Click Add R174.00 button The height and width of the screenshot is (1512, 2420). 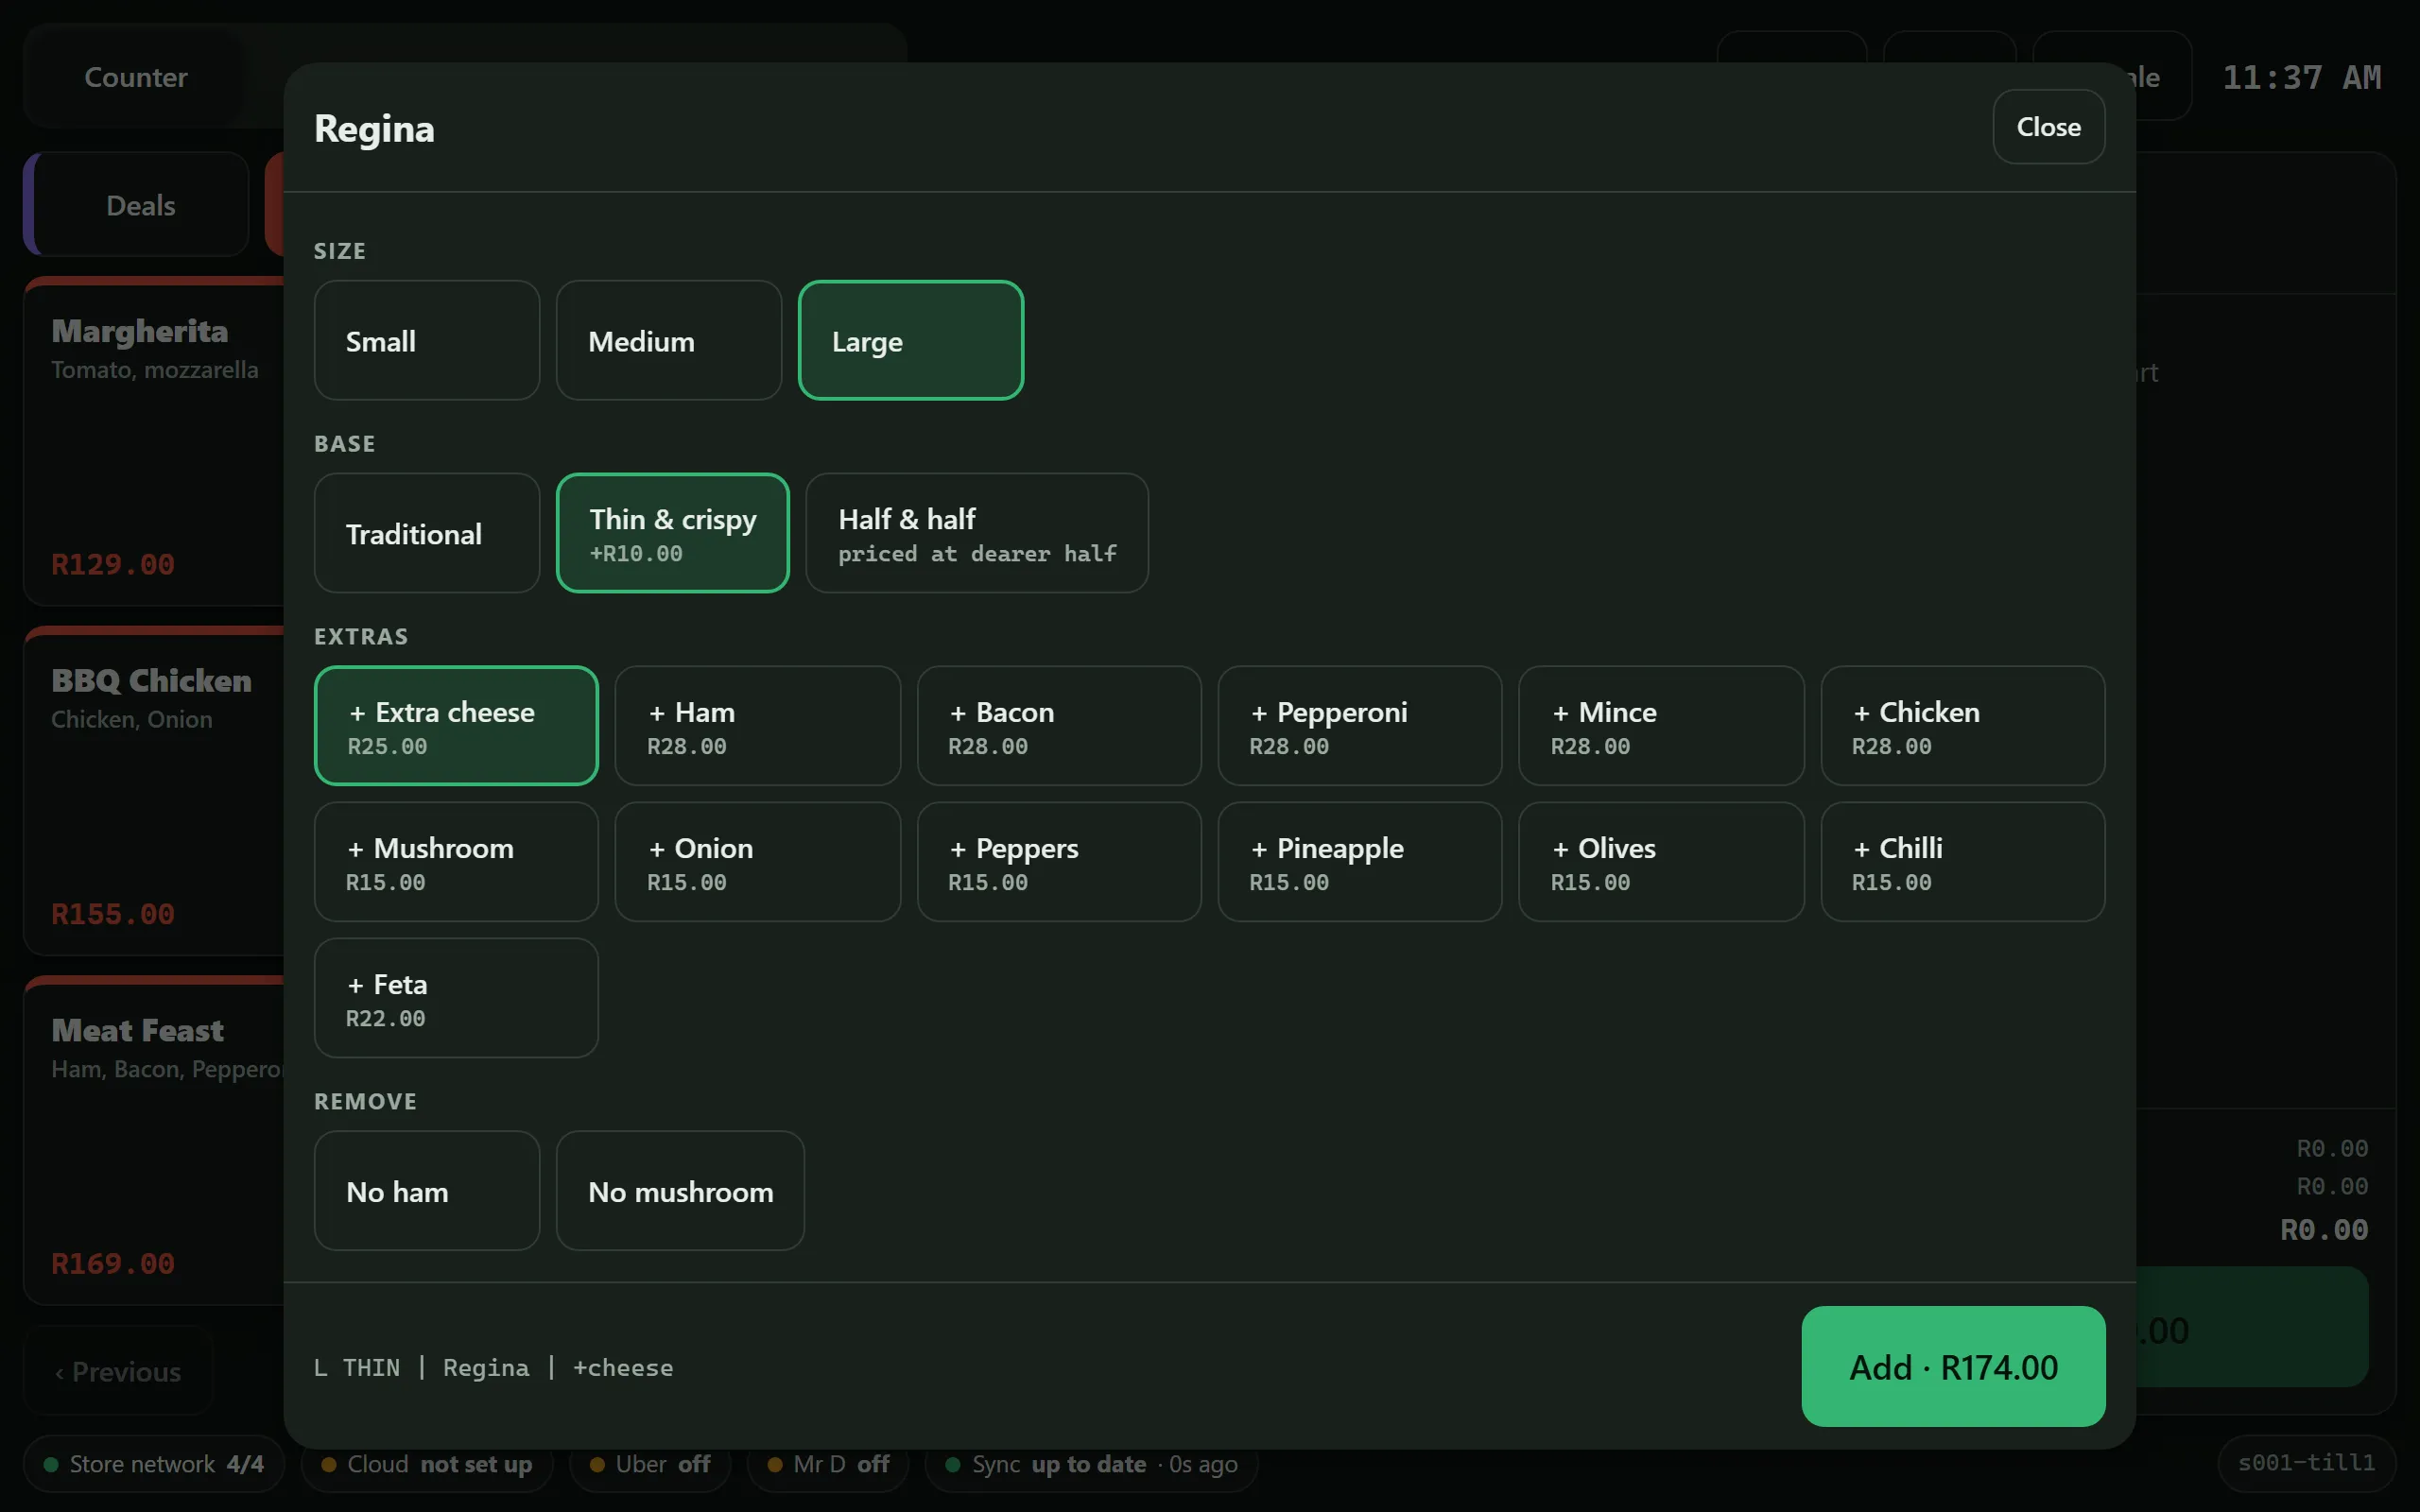(x=1953, y=1366)
